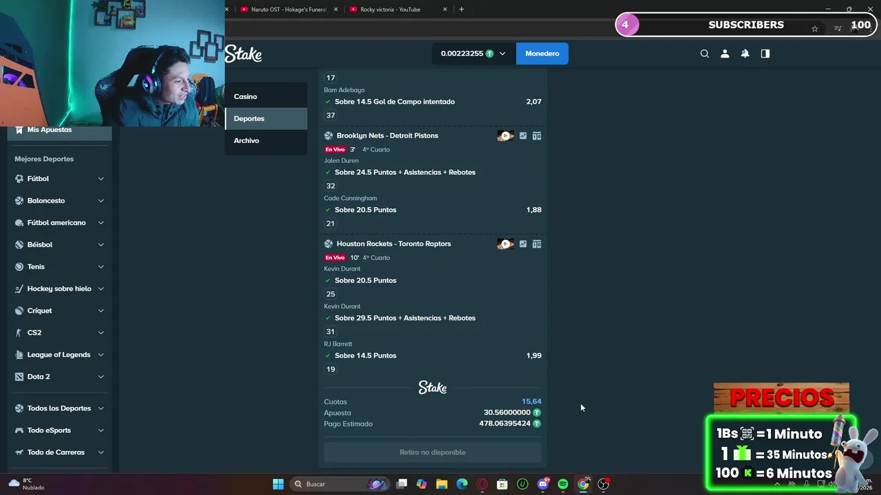Click the weather widget showing Nublado
This screenshot has height=495, width=881.
[x=28, y=484]
